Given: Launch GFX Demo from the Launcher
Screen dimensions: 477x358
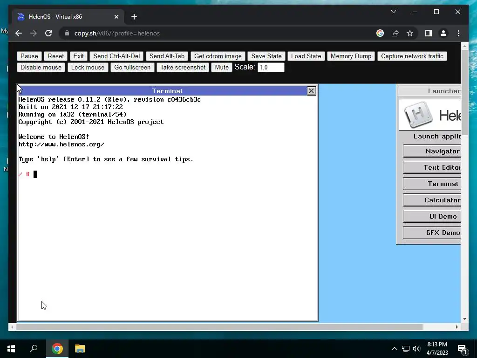Looking at the screenshot, I should [432, 233].
